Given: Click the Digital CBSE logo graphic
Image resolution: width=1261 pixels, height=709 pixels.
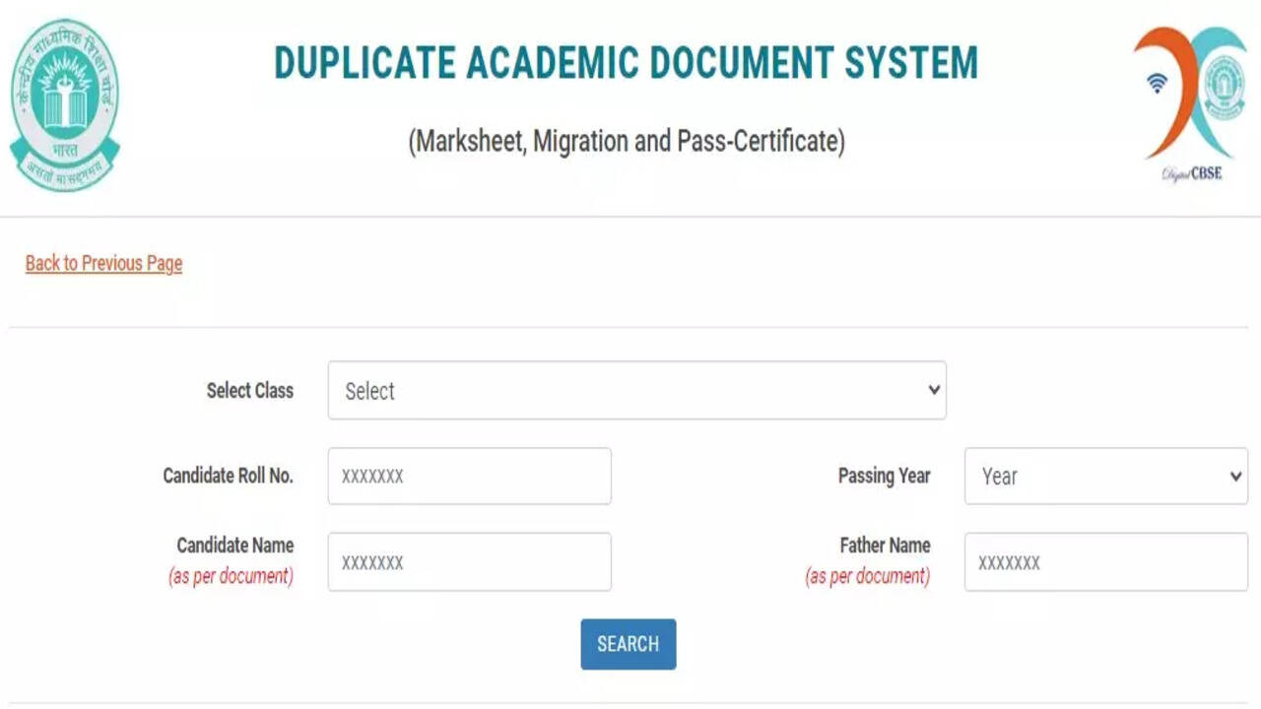Looking at the screenshot, I should pos(1190,94).
